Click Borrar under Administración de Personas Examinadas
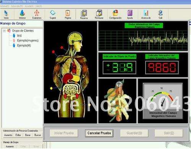 click(28, 135)
